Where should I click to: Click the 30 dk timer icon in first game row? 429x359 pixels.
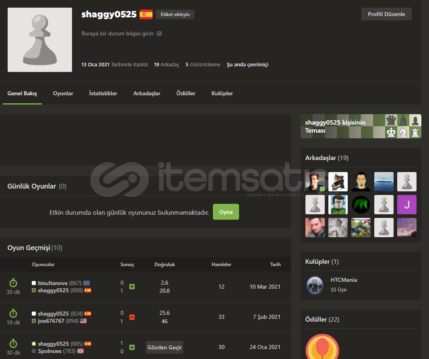point(13,283)
